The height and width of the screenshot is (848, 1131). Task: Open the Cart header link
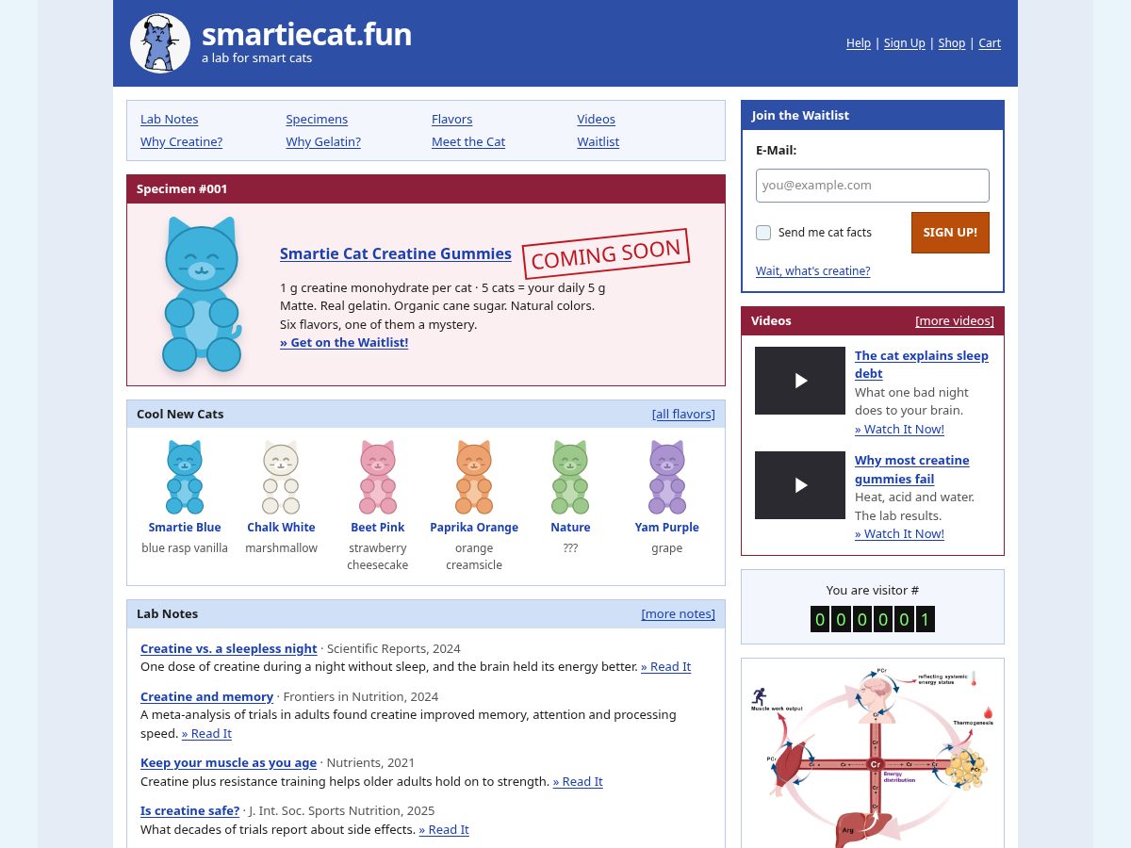coord(990,43)
